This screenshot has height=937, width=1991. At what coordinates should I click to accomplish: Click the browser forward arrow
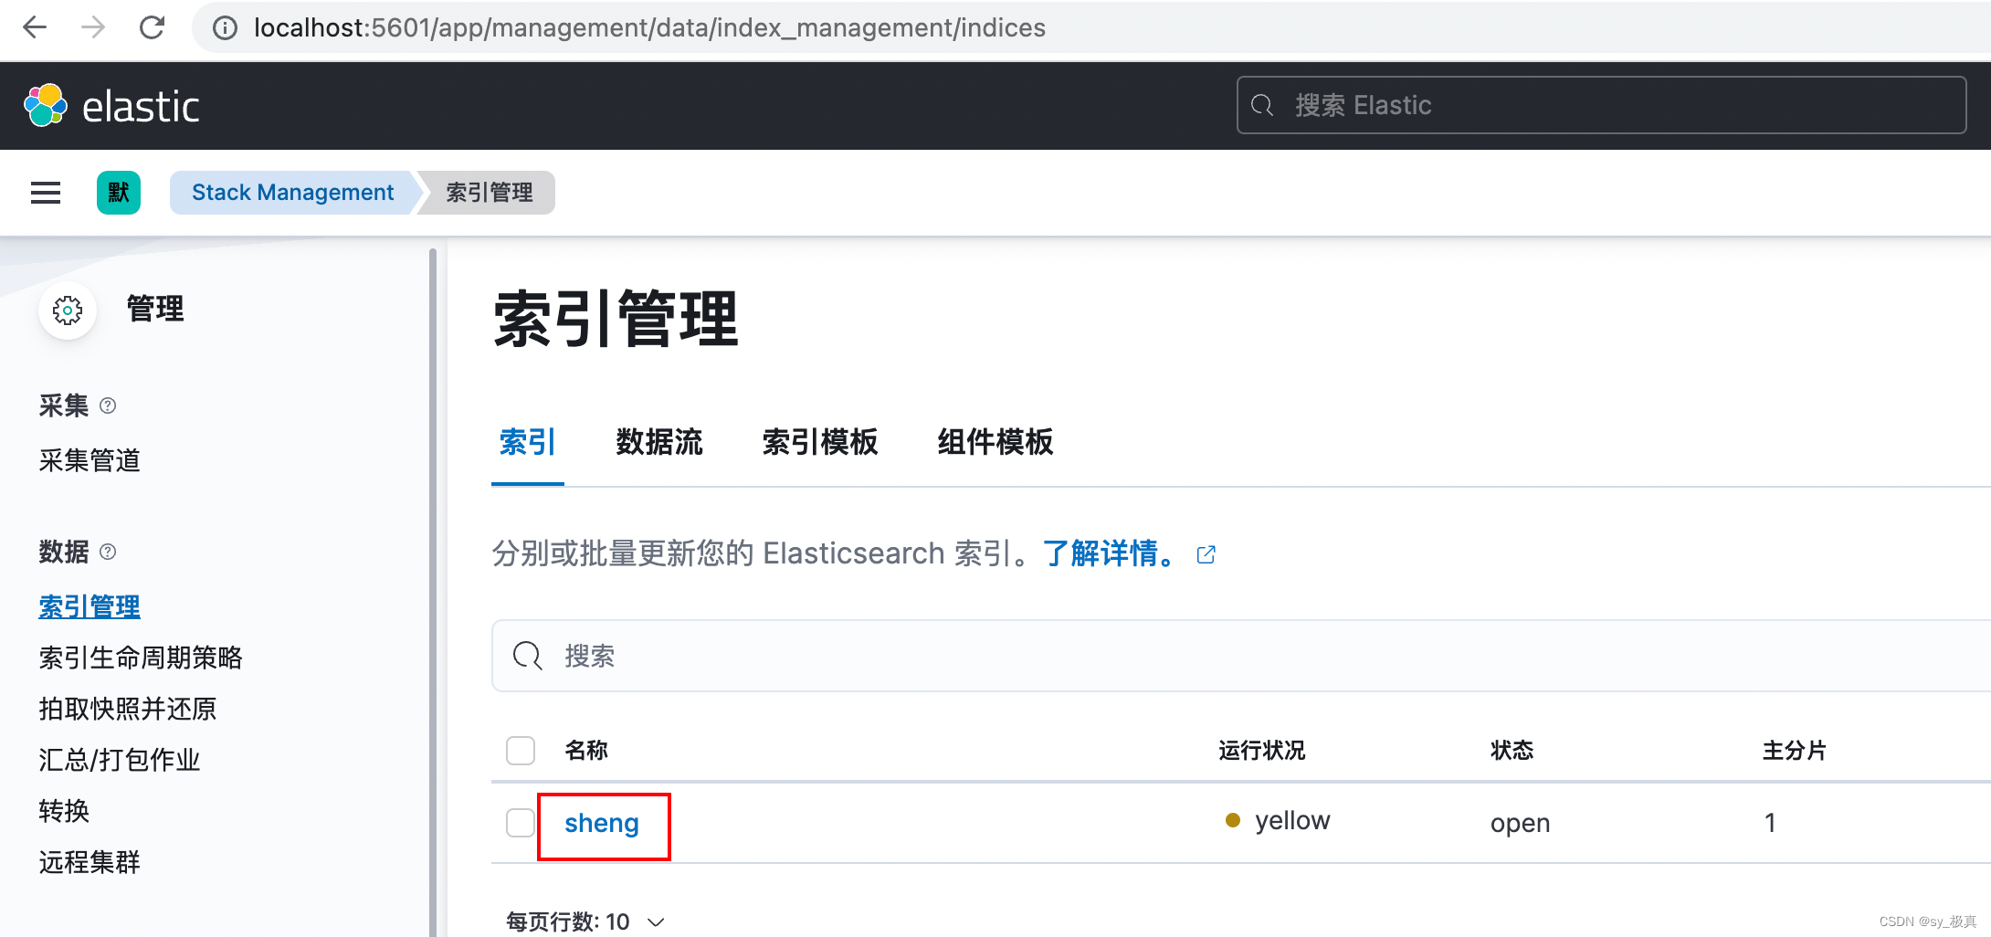click(93, 27)
